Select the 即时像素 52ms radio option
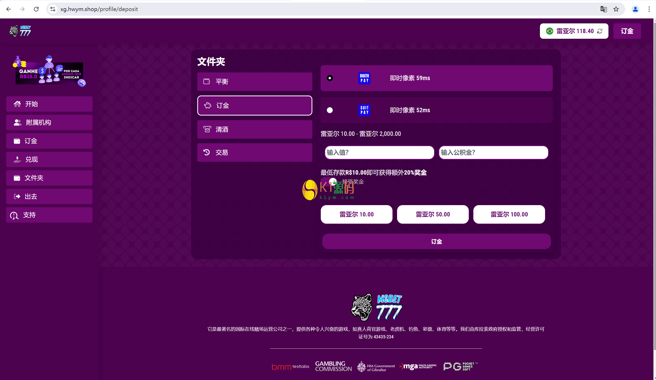The image size is (656, 380). [x=330, y=110]
